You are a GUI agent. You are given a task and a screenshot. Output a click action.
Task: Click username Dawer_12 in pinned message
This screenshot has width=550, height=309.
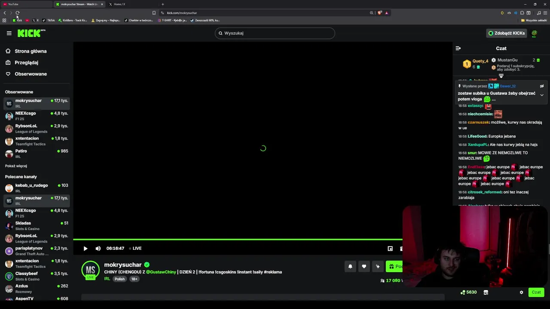click(507, 86)
